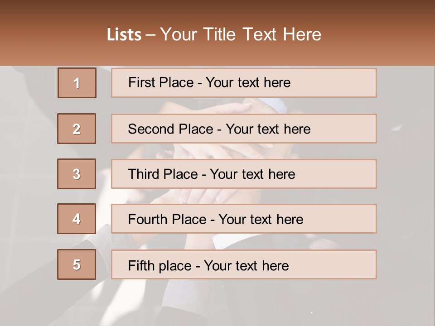The width and height of the screenshot is (435, 326).
Task: Click the empty right end of First Place bar
Action: [x=344, y=83]
